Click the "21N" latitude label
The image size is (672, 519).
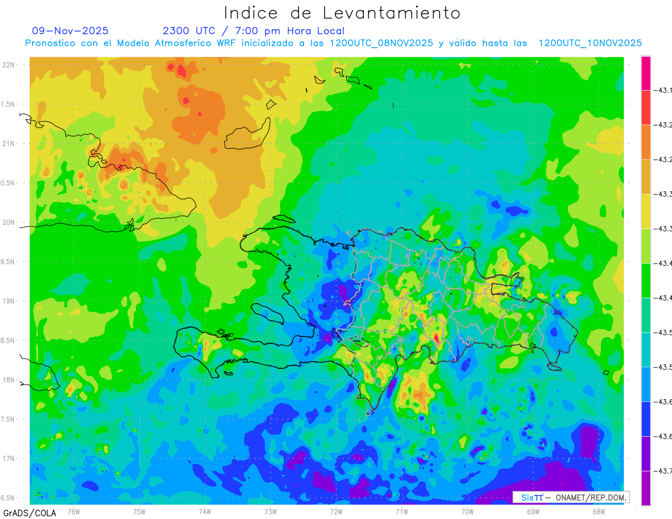point(8,143)
